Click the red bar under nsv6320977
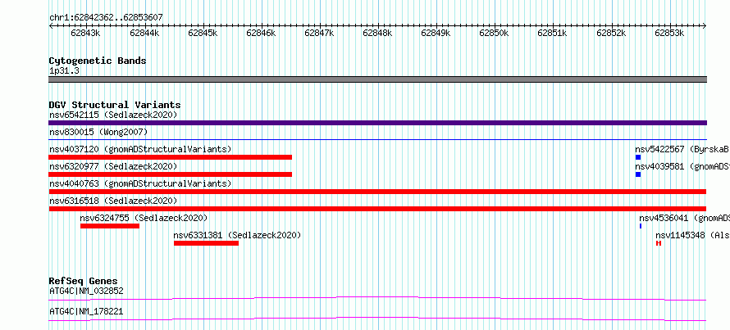 click(171, 174)
